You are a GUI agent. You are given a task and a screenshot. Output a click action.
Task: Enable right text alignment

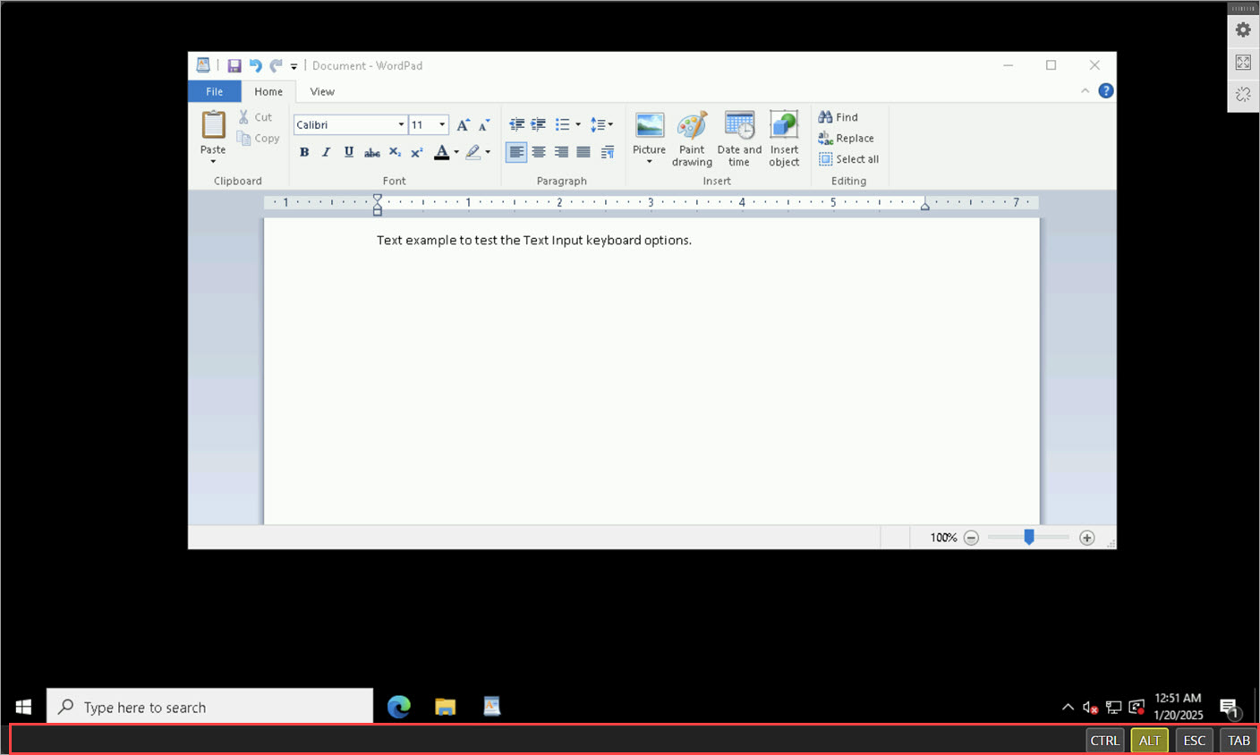(561, 152)
